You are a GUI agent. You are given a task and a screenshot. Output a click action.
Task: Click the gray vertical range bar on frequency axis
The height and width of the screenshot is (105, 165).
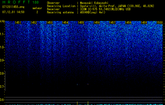[x=5, y=81]
